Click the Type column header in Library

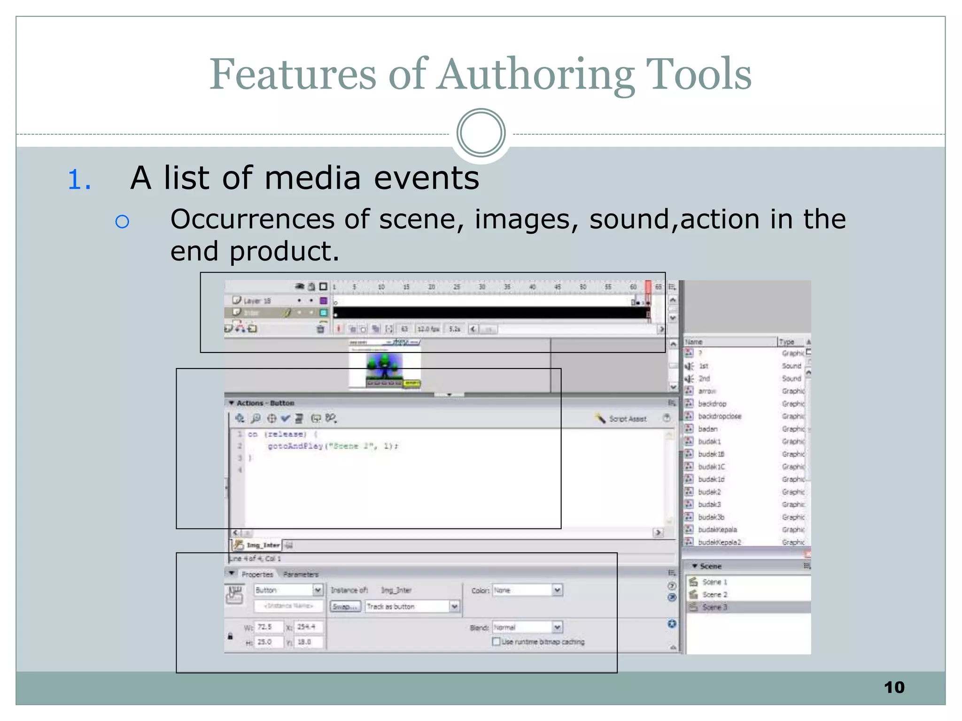click(791, 342)
